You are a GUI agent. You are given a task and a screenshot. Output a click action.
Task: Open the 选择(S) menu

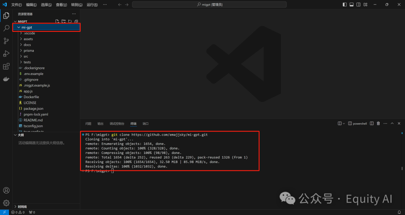click(46, 4)
